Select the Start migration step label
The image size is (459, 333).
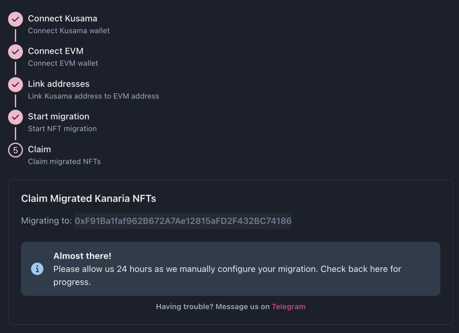coord(59,116)
